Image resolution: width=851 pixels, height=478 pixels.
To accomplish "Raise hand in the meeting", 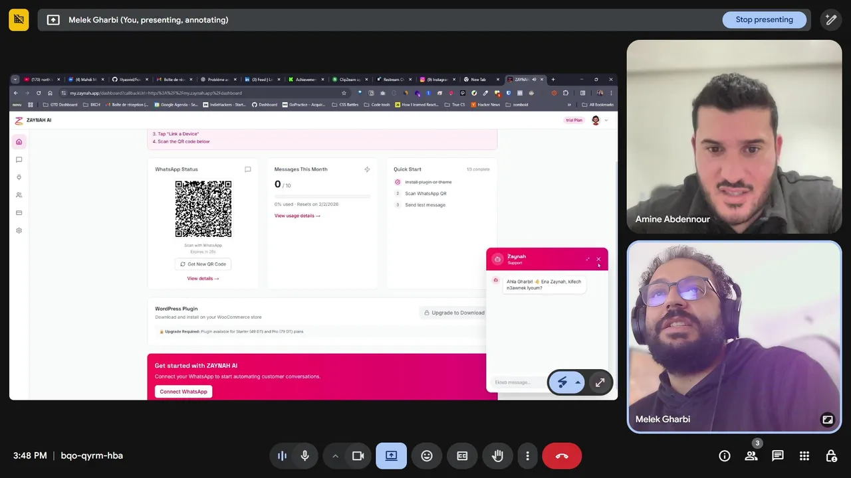I will point(497,456).
